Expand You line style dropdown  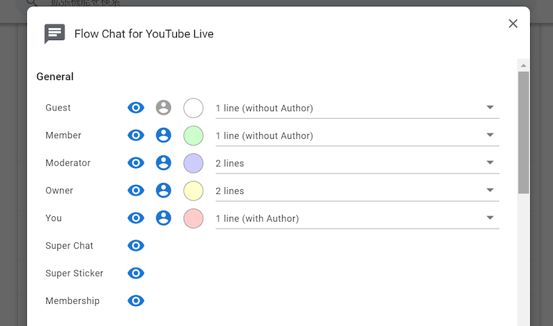(357, 219)
